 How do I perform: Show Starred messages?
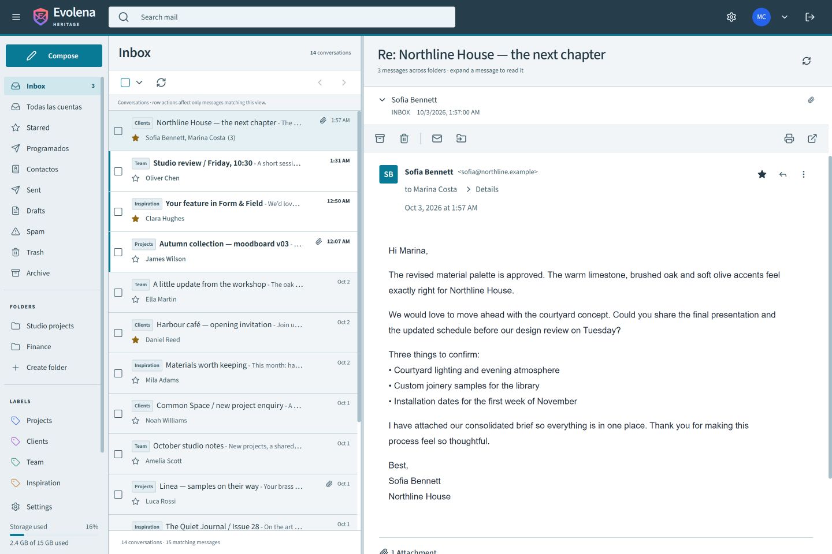53,128
